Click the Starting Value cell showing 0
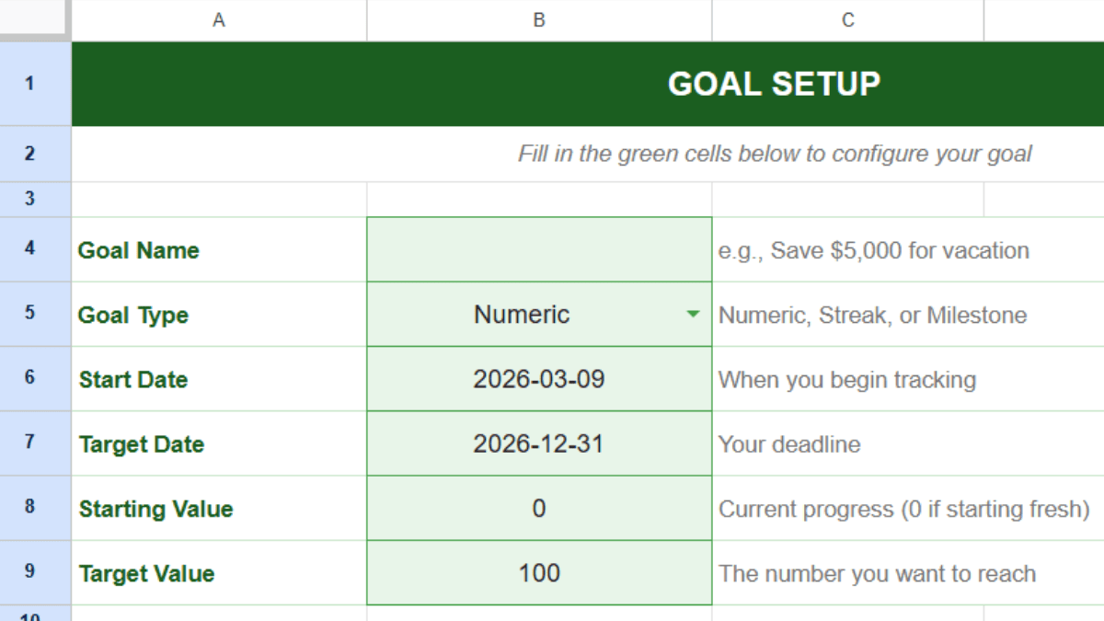The height and width of the screenshot is (621, 1104). tap(539, 508)
